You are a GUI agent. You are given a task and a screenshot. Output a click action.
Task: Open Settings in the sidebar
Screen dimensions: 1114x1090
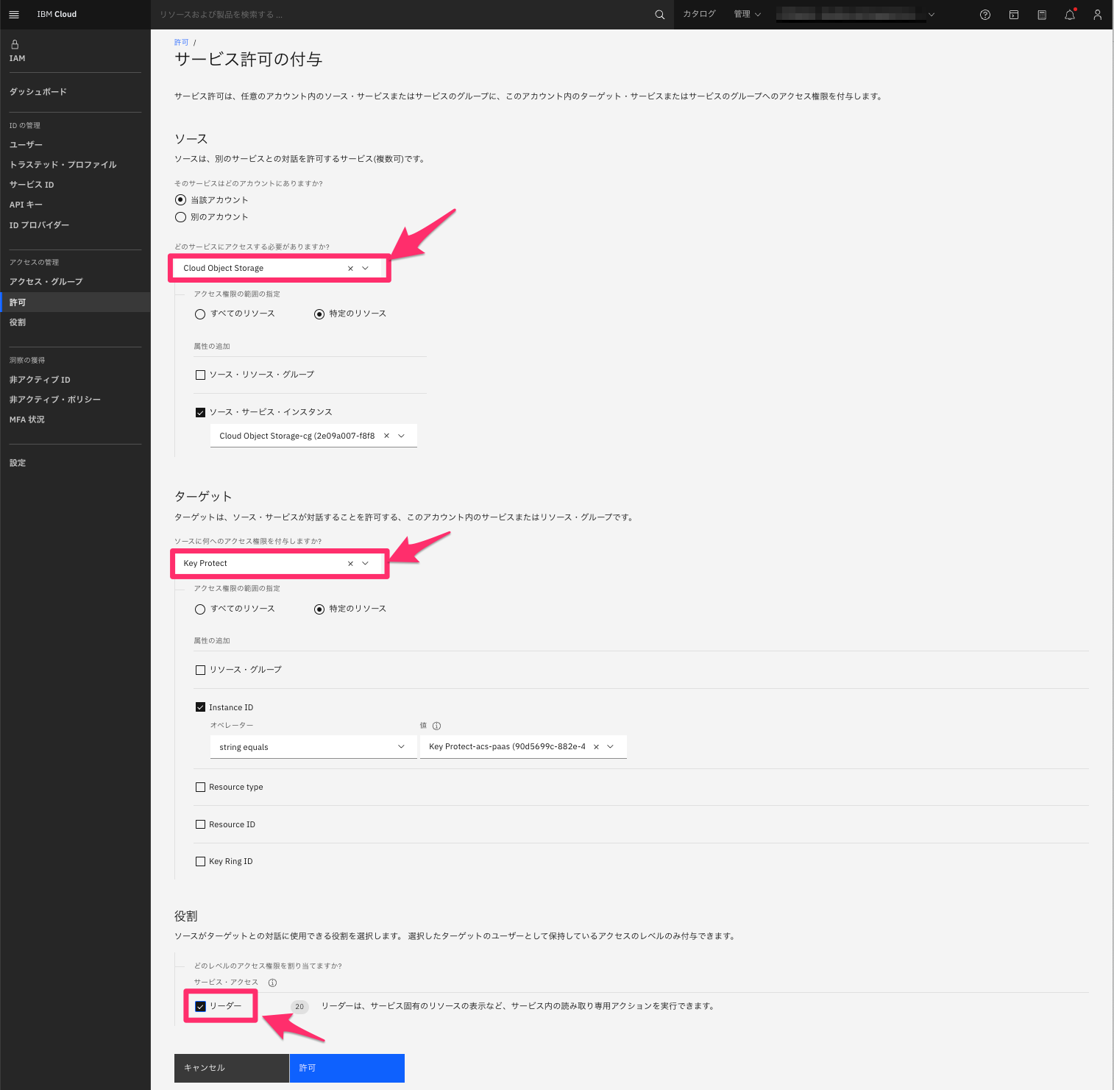coord(18,463)
